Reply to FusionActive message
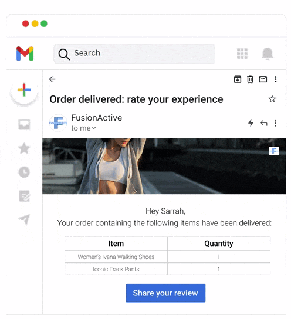This screenshot has width=291, height=319. pos(263,123)
